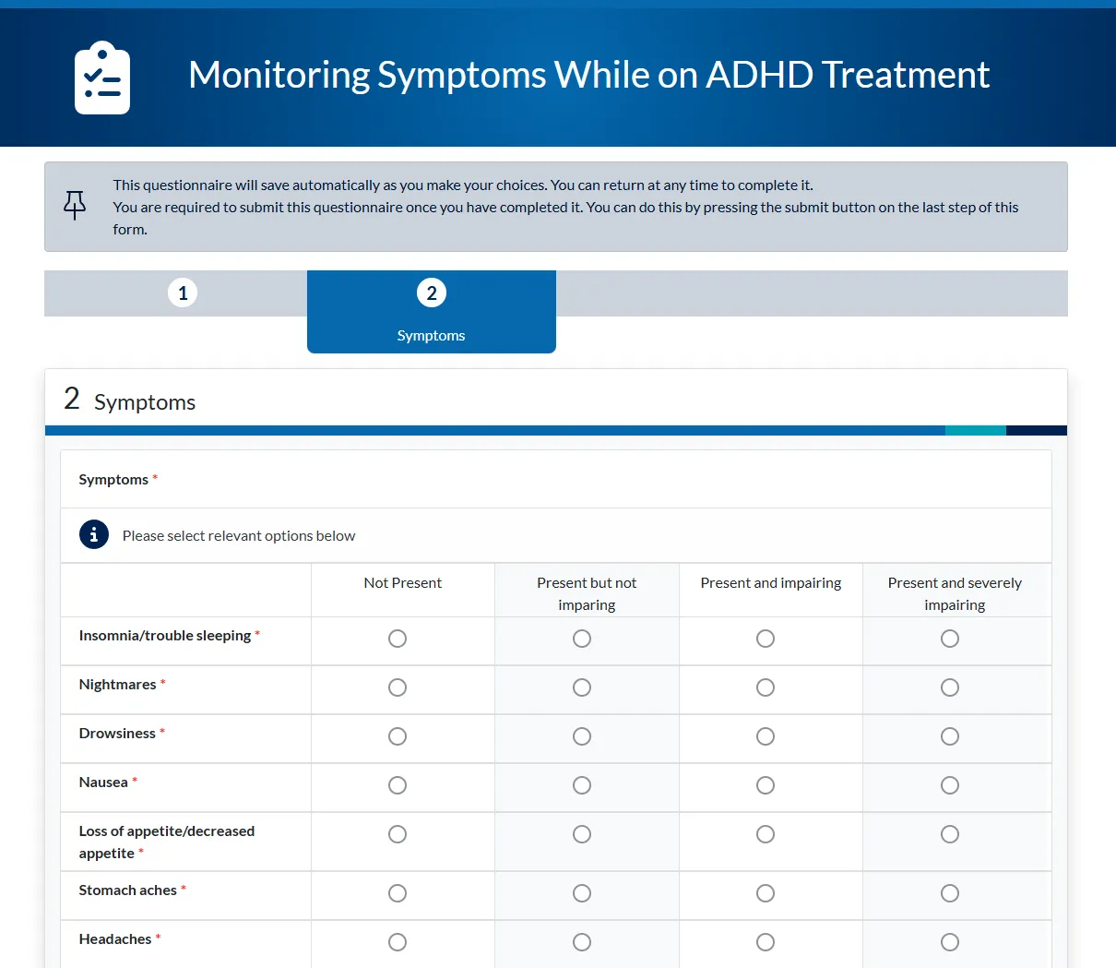This screenshot has width=1116, height=968.
Task: Choose Present and impairing for Headaches
Action: pyautogui.click(x=766, y=942)
